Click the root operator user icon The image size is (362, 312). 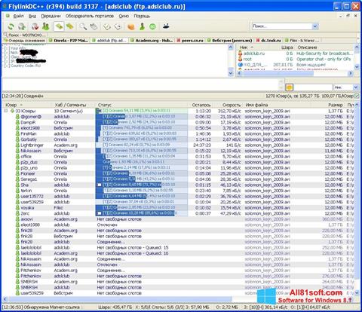[x=241, y=59]
